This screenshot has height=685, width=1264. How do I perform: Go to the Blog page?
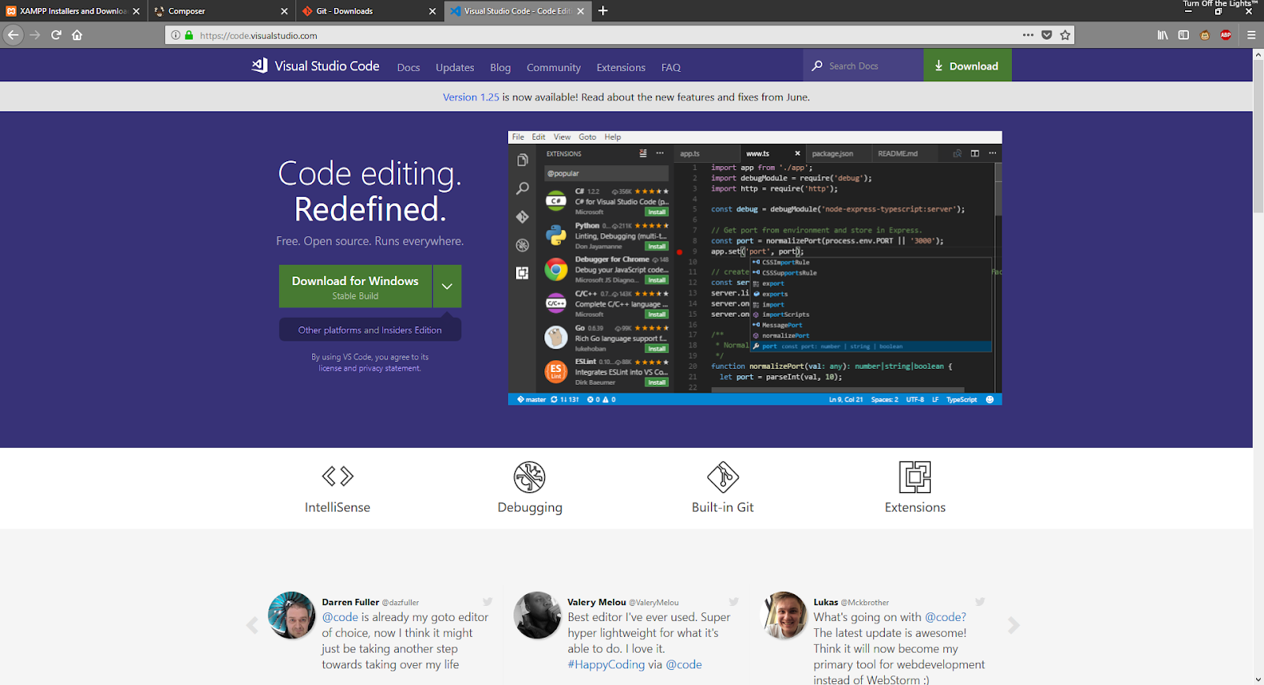[x=500, y=67]
